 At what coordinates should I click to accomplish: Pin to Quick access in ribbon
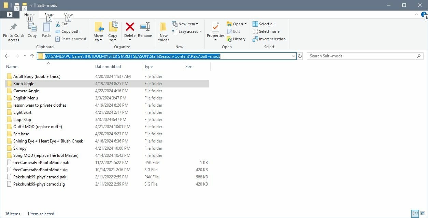click(14, 32)
